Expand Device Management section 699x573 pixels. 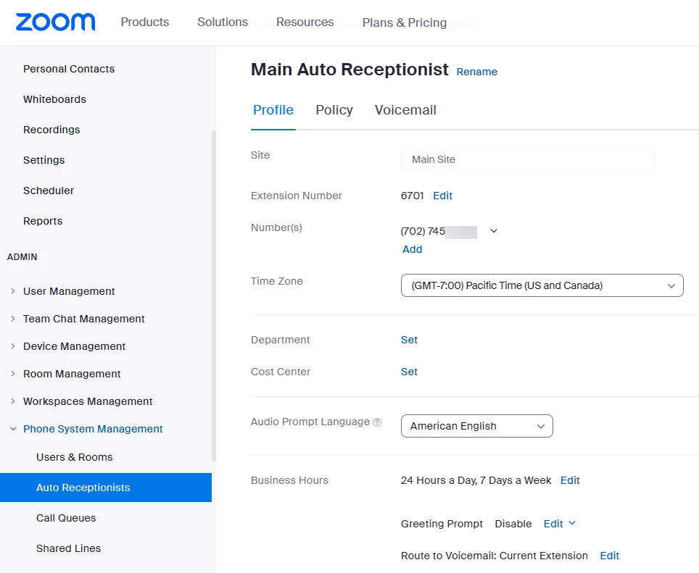(74, 346)
